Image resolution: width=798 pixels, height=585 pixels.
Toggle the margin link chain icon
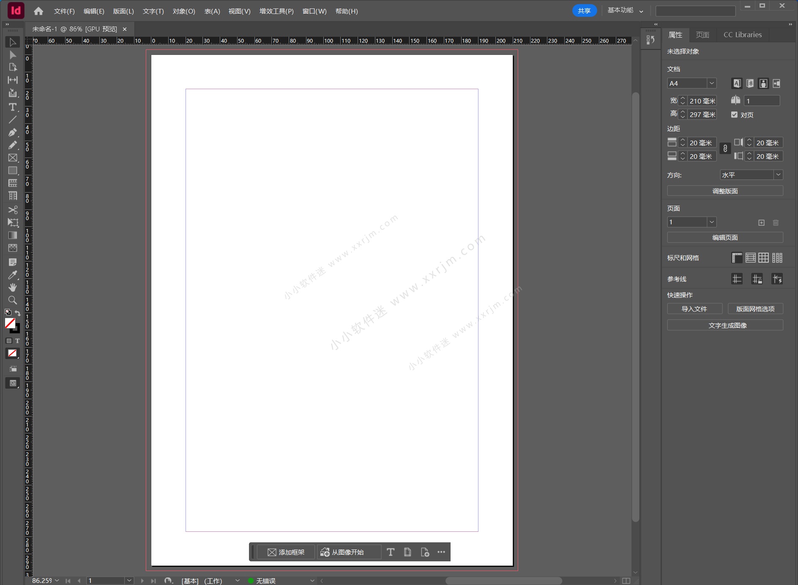pyautogui.click(x=725, y=148)
